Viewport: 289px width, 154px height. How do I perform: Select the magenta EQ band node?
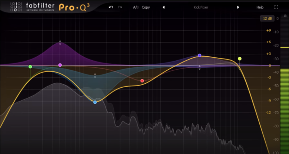point(60,65)
